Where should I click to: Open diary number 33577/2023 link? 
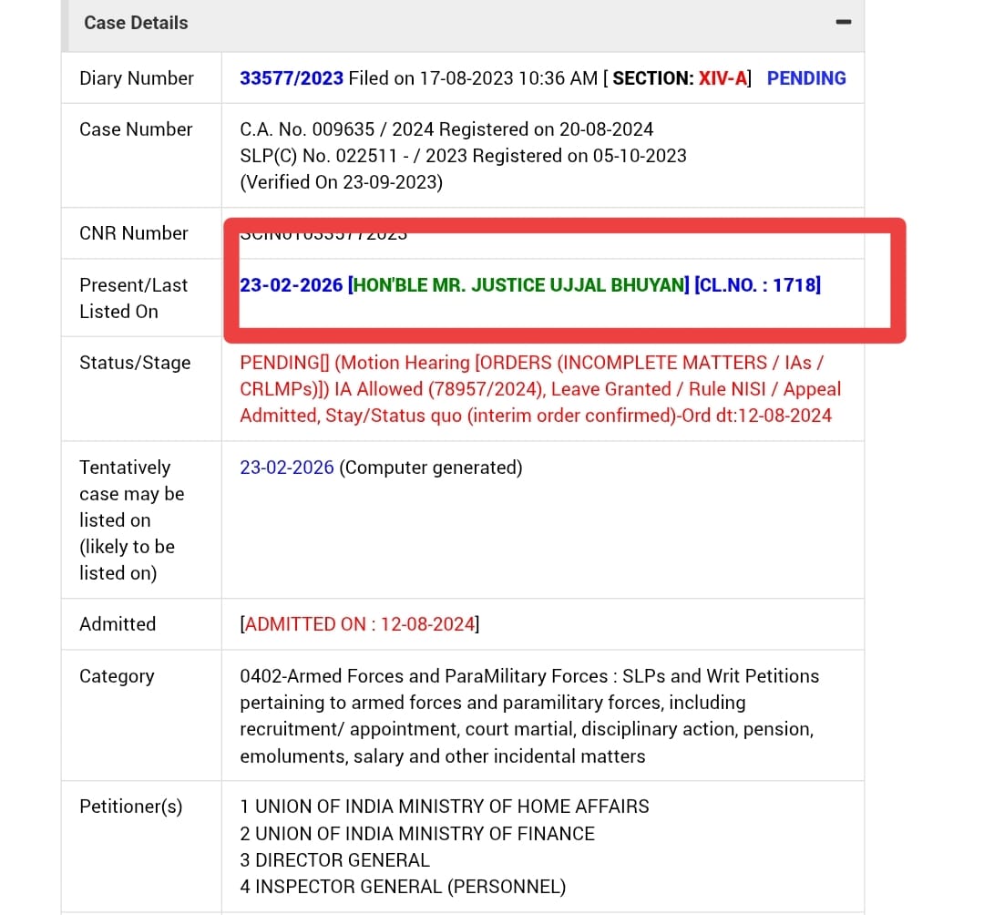point(292,77)
